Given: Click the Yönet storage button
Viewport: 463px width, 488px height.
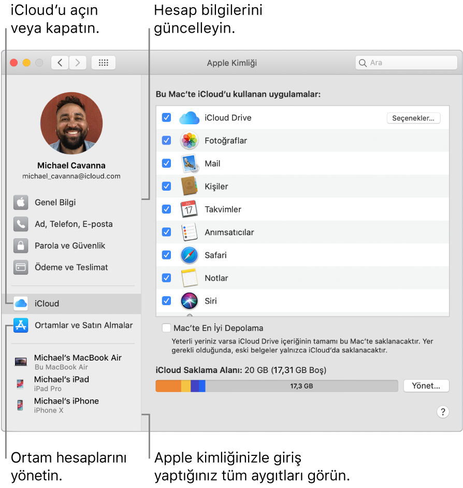Looking at the screenshot, I should pos(426,385).
